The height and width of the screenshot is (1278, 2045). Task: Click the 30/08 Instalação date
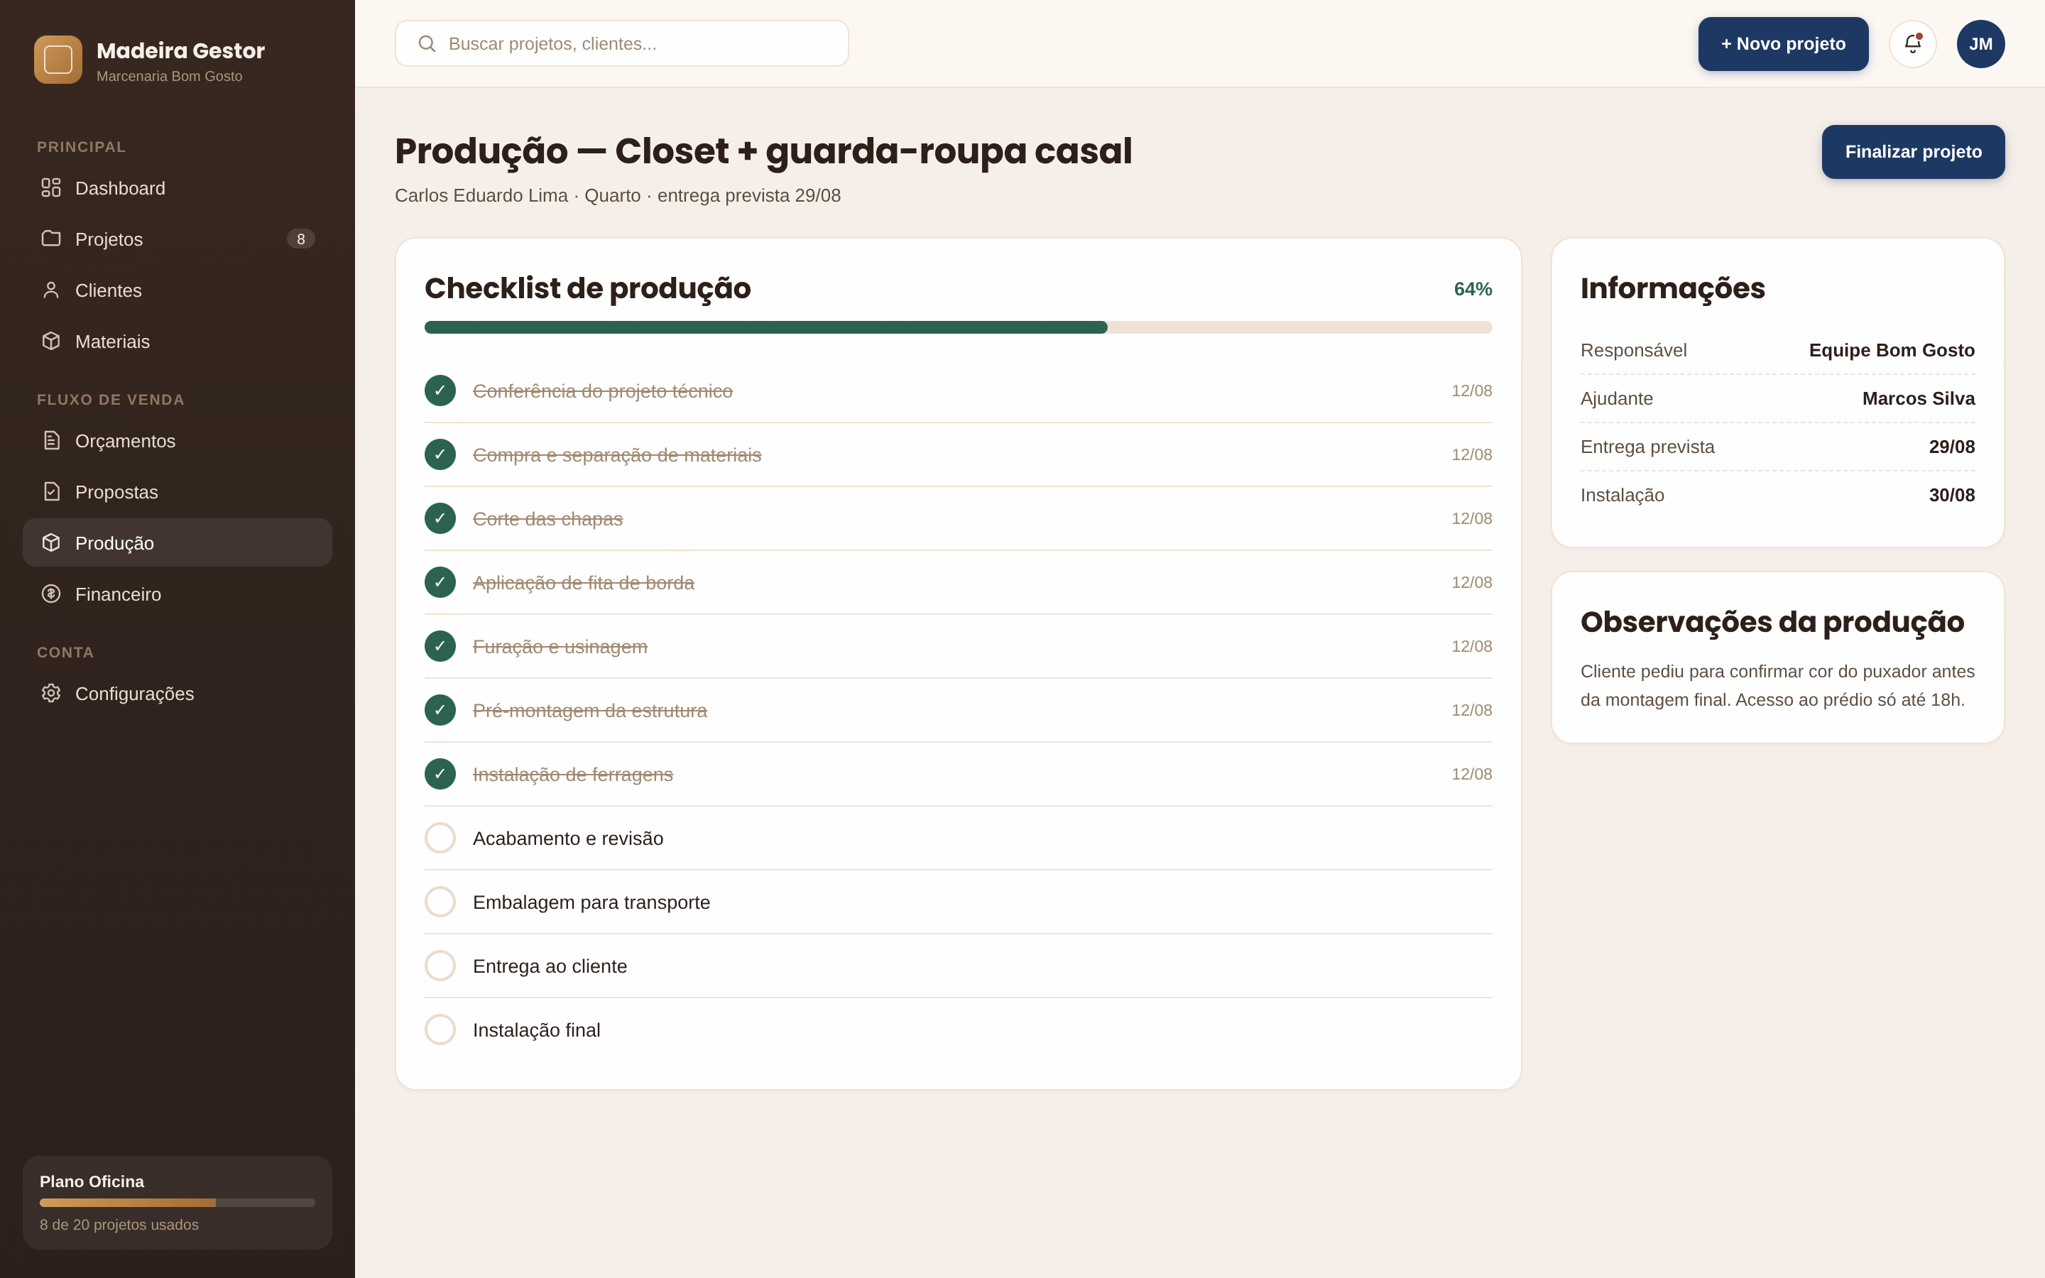1951,494
